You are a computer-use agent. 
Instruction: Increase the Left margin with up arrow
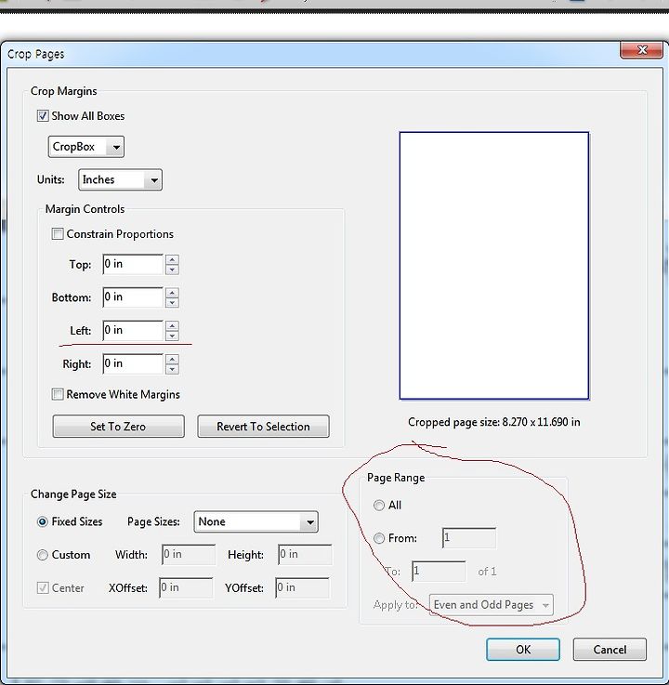(x=172, y=326)
